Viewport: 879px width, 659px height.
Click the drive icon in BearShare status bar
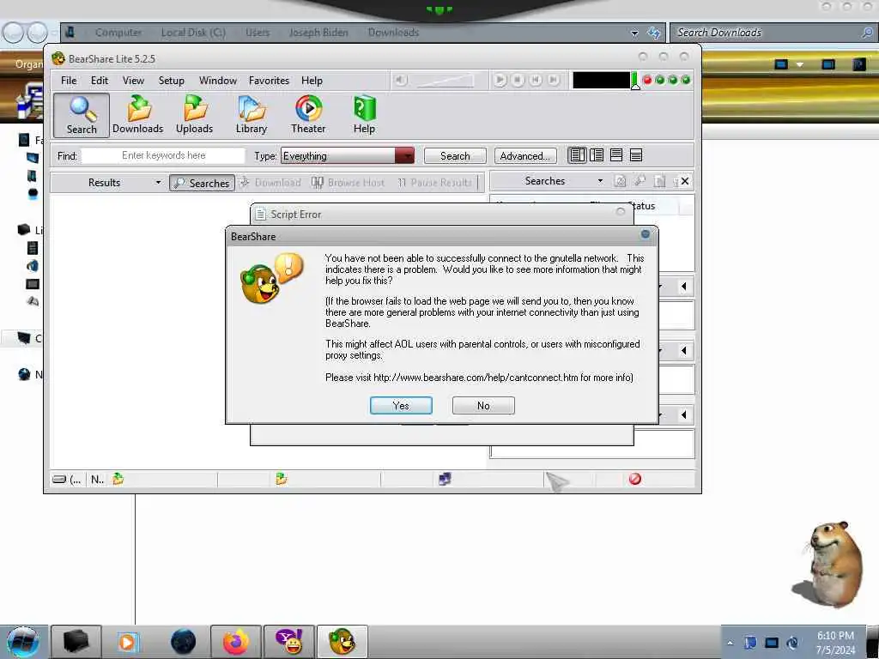(x=59, y=479)
